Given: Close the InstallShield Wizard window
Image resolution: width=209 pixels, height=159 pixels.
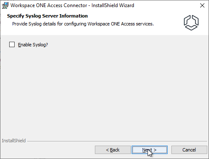Looking at the screenshot, I should point(202,5).
